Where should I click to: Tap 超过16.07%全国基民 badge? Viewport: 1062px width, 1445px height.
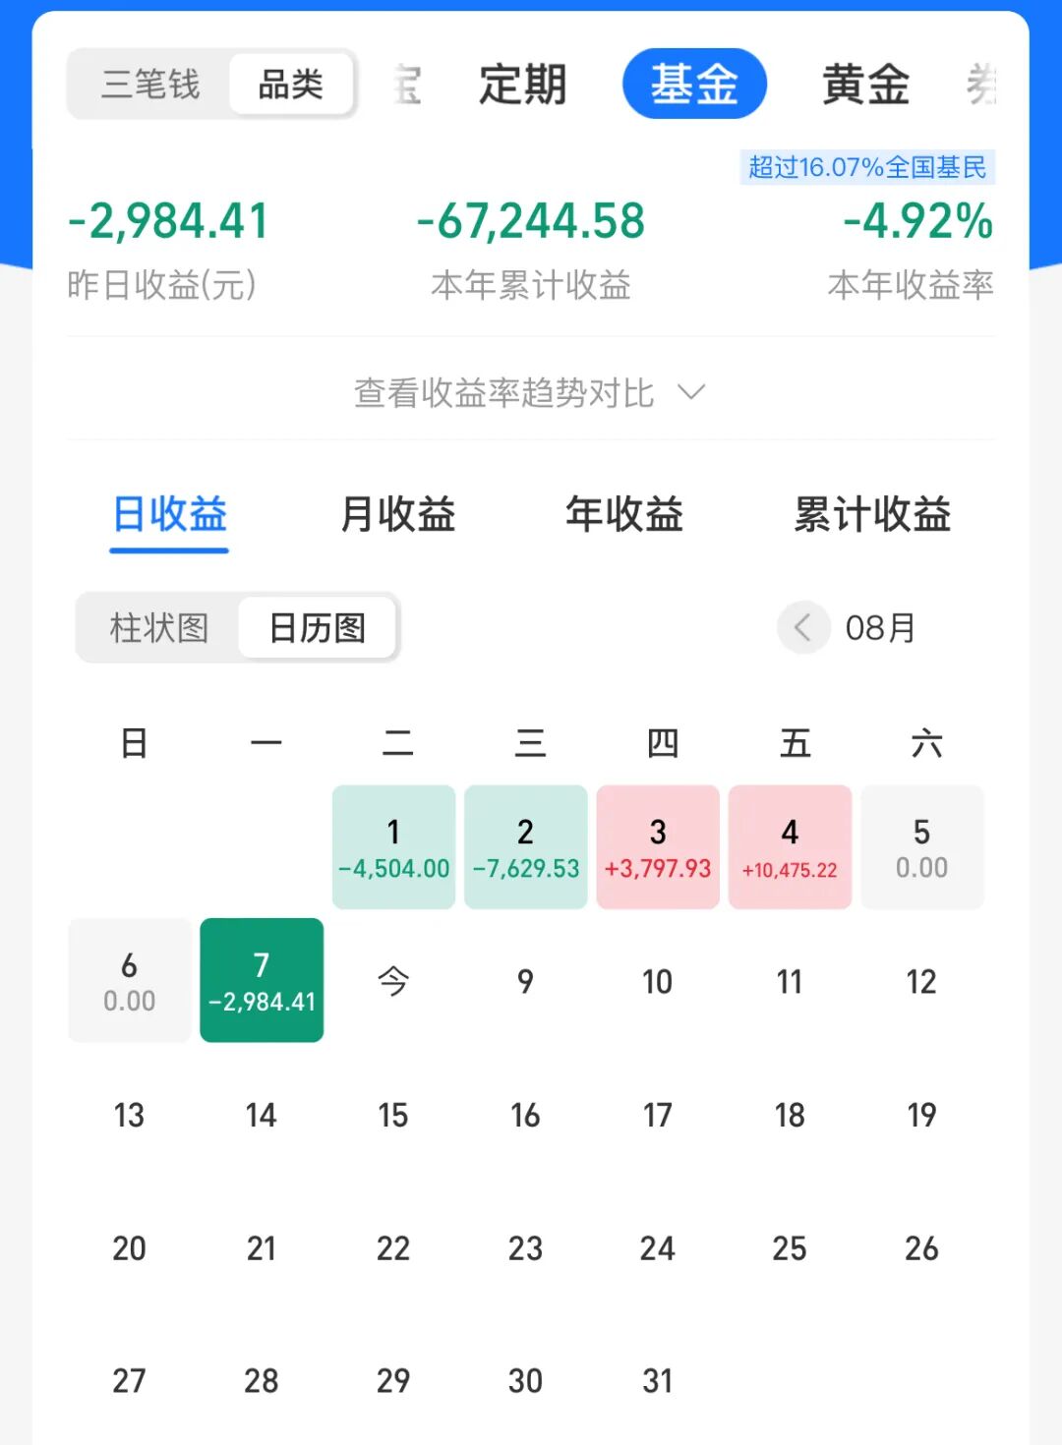point(867,167)
